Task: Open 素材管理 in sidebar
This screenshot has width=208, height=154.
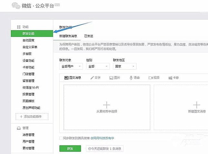Action: pyautogui.click(x=28, y=148)
